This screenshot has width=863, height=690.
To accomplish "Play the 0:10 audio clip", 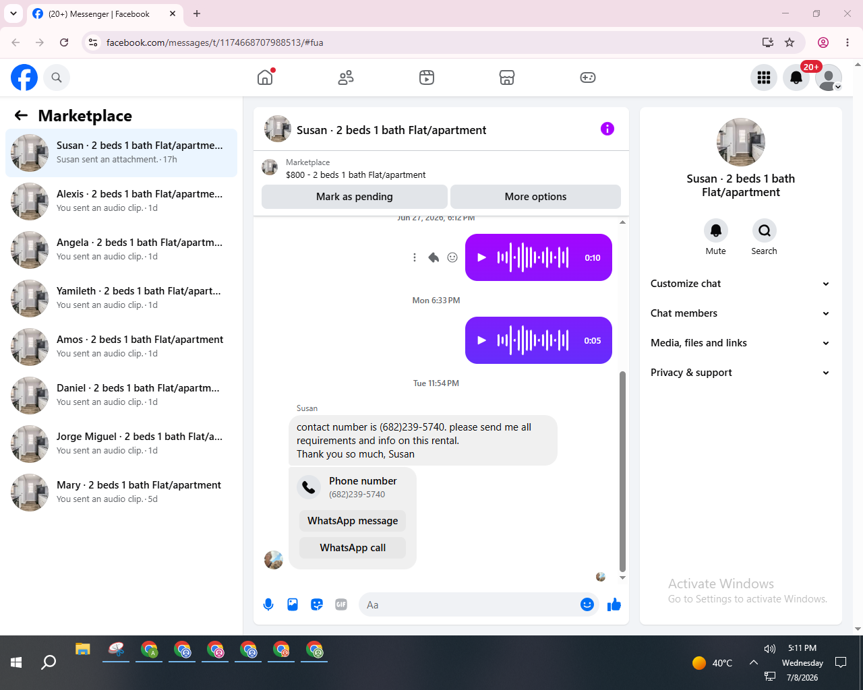I will tap(481, 257).
